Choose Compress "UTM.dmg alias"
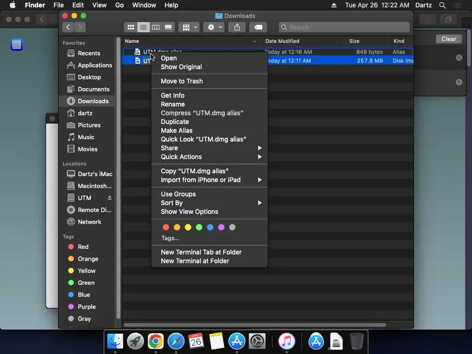 tap(209, 113)
